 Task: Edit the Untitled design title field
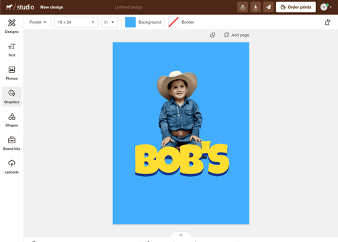tap(129, 7)
